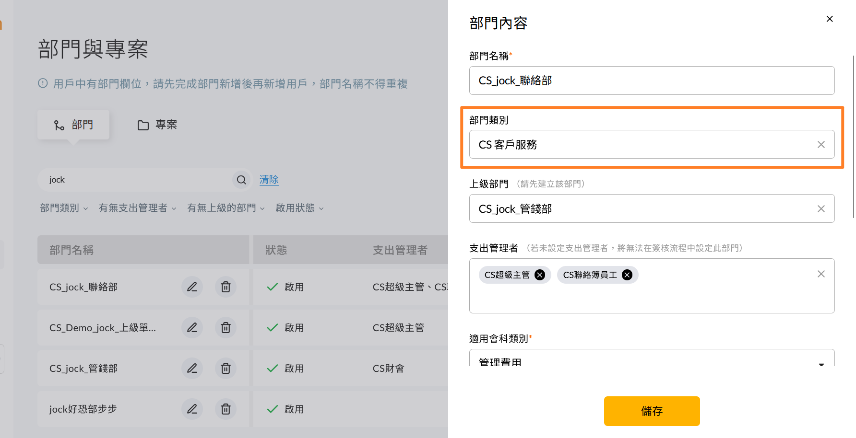Screen dimensions: 856x438
Task: Click the 清除 link
Action: coord(269,180)
